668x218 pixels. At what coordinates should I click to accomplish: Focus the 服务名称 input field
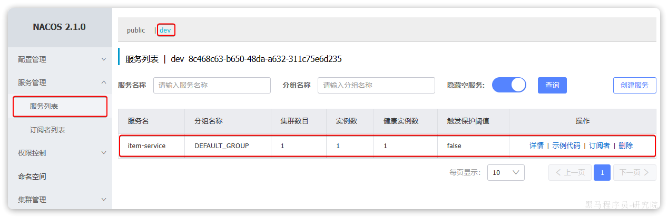click(x=212, y=85)
